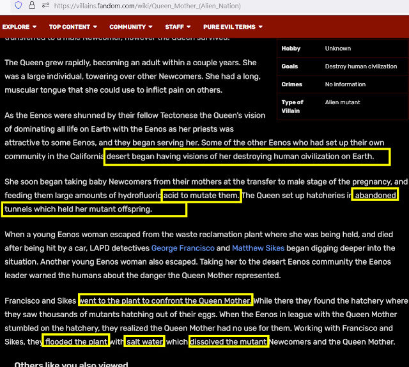Image resolution: width=409 pixels, height=367 pixels.
Task: Click 'tunnels which held her mutant offspring.'
Action: (78, 209)
